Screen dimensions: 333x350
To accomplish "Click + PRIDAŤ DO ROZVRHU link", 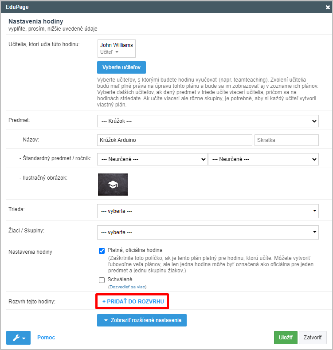I will pos(133,301).
